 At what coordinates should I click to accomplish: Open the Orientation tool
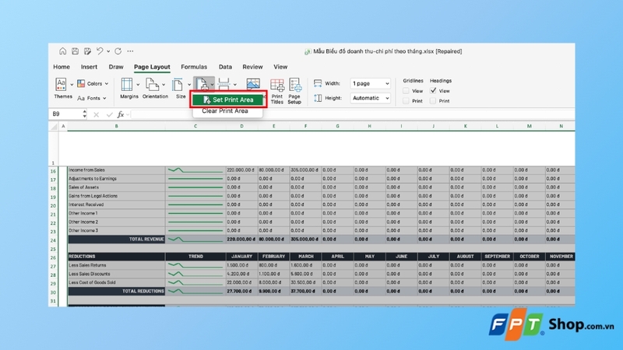(152, 85)
